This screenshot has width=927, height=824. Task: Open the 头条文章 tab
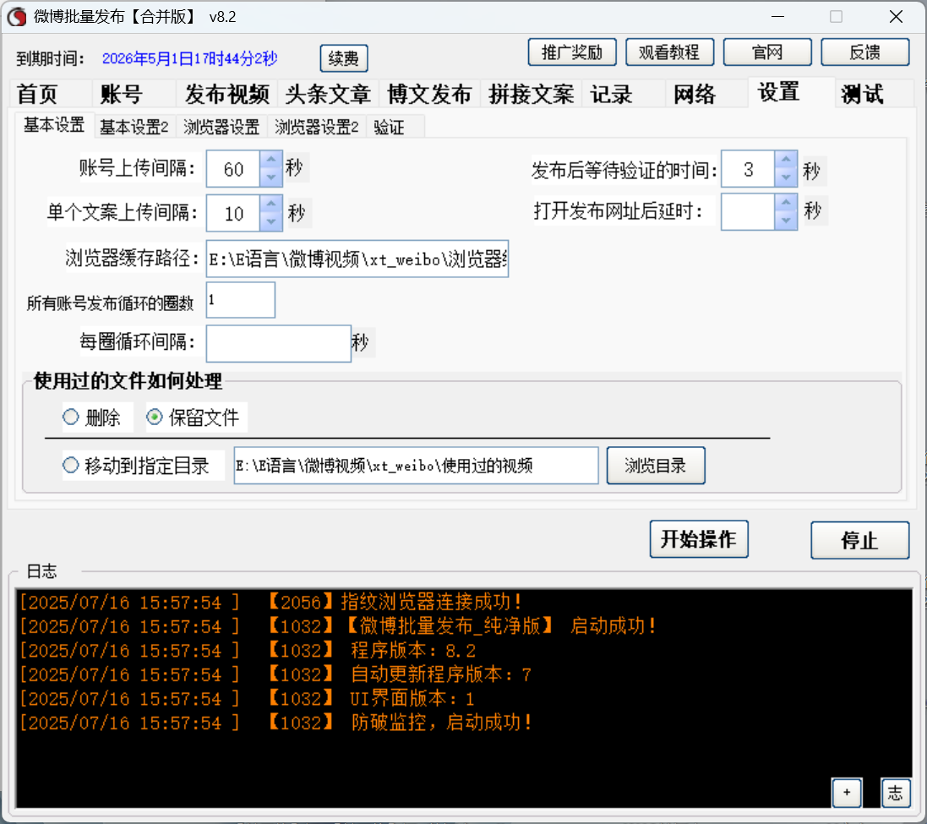[328, 94]
